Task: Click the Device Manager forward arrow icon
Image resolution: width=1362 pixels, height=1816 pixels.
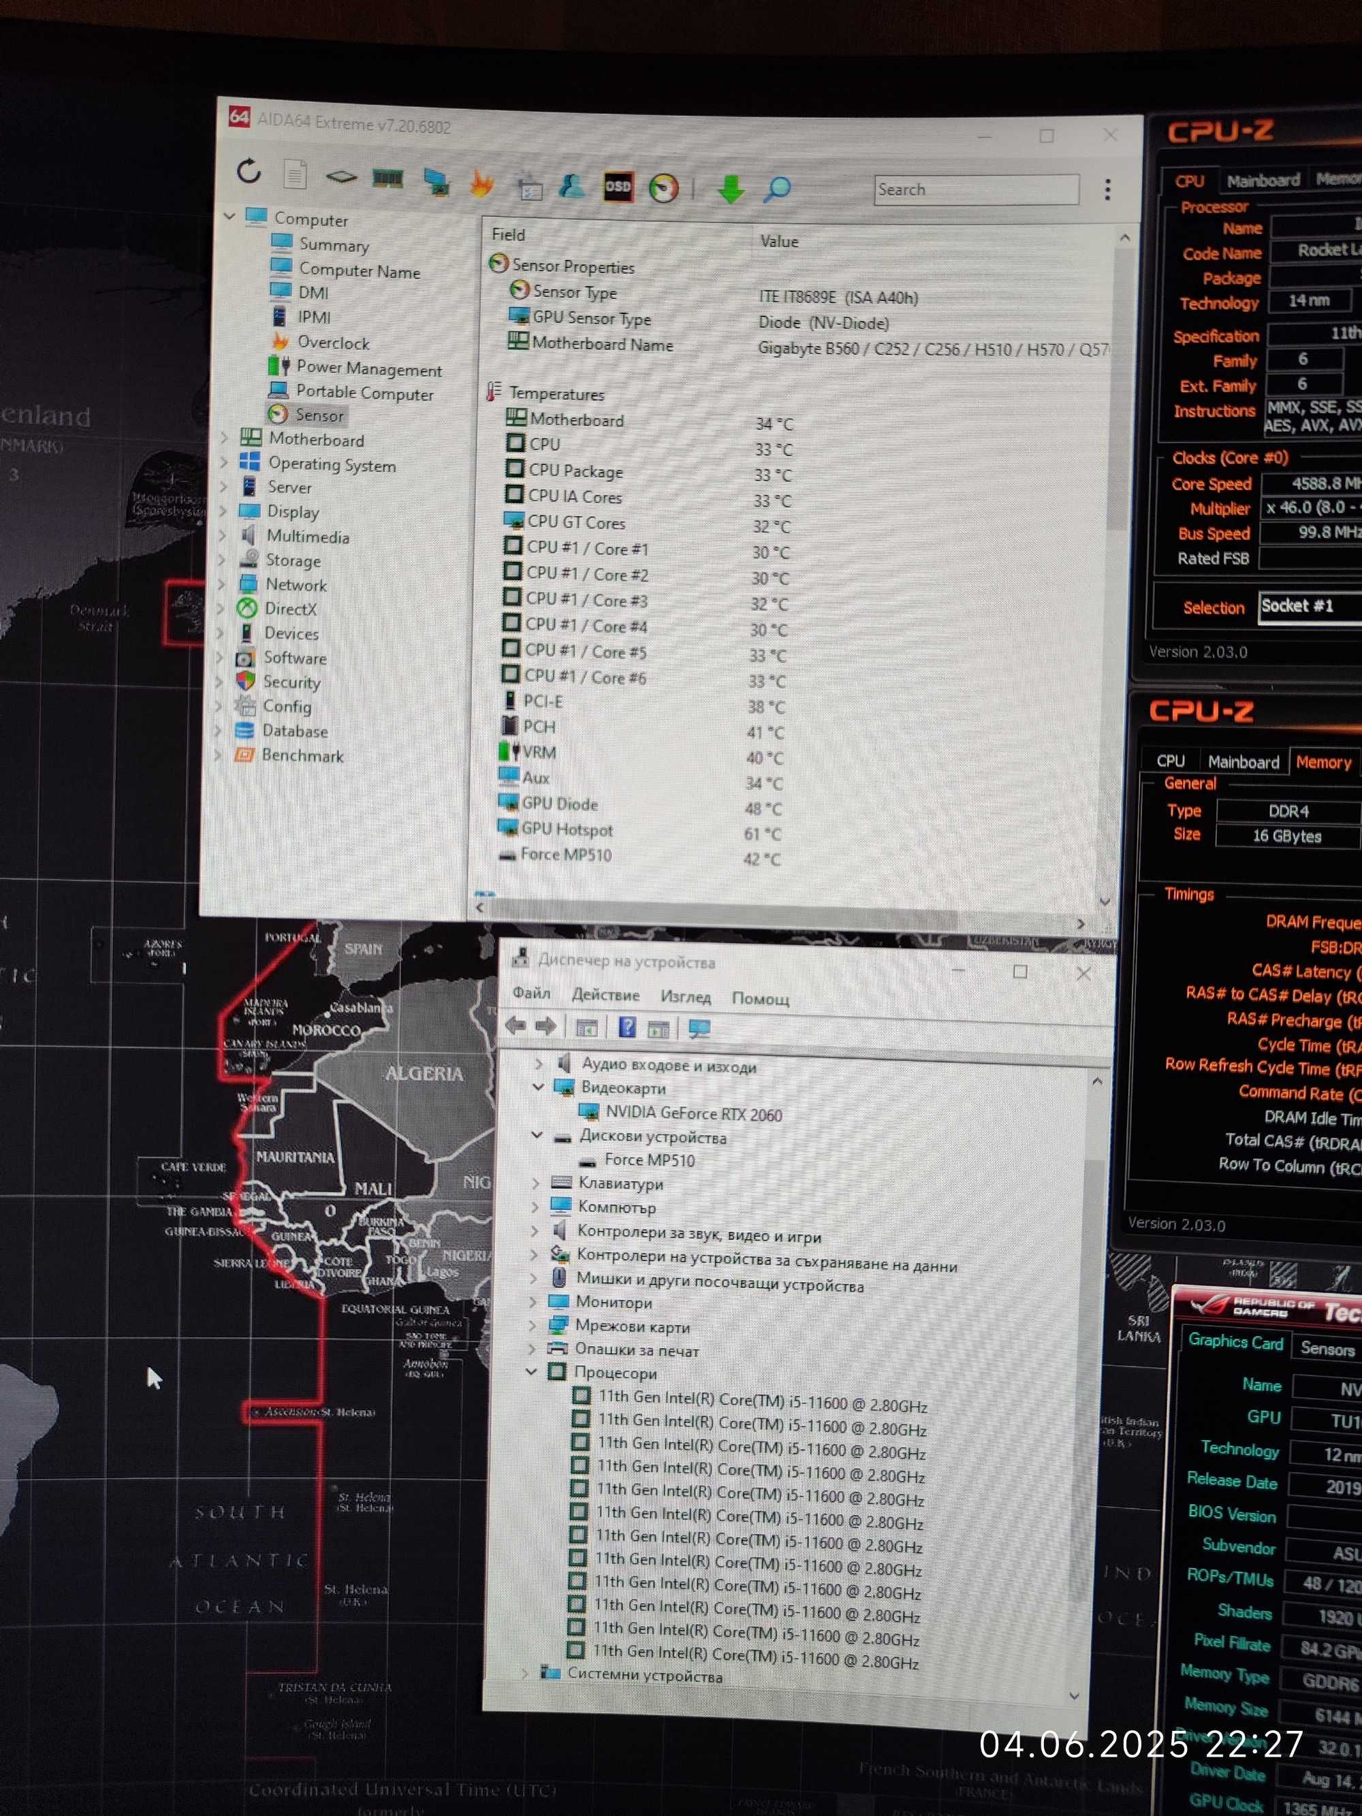Action: pos(545,1025)
